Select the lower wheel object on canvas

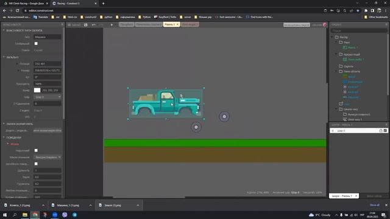tap(196, 127)
